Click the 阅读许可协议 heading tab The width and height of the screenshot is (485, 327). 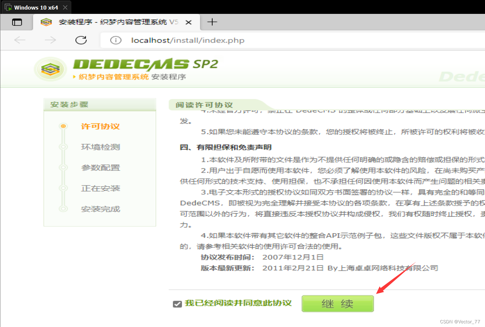pos(204,105)
